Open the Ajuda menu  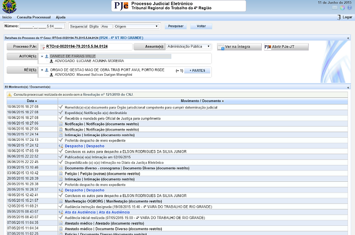pyautogui.click(x=61, y=17)
